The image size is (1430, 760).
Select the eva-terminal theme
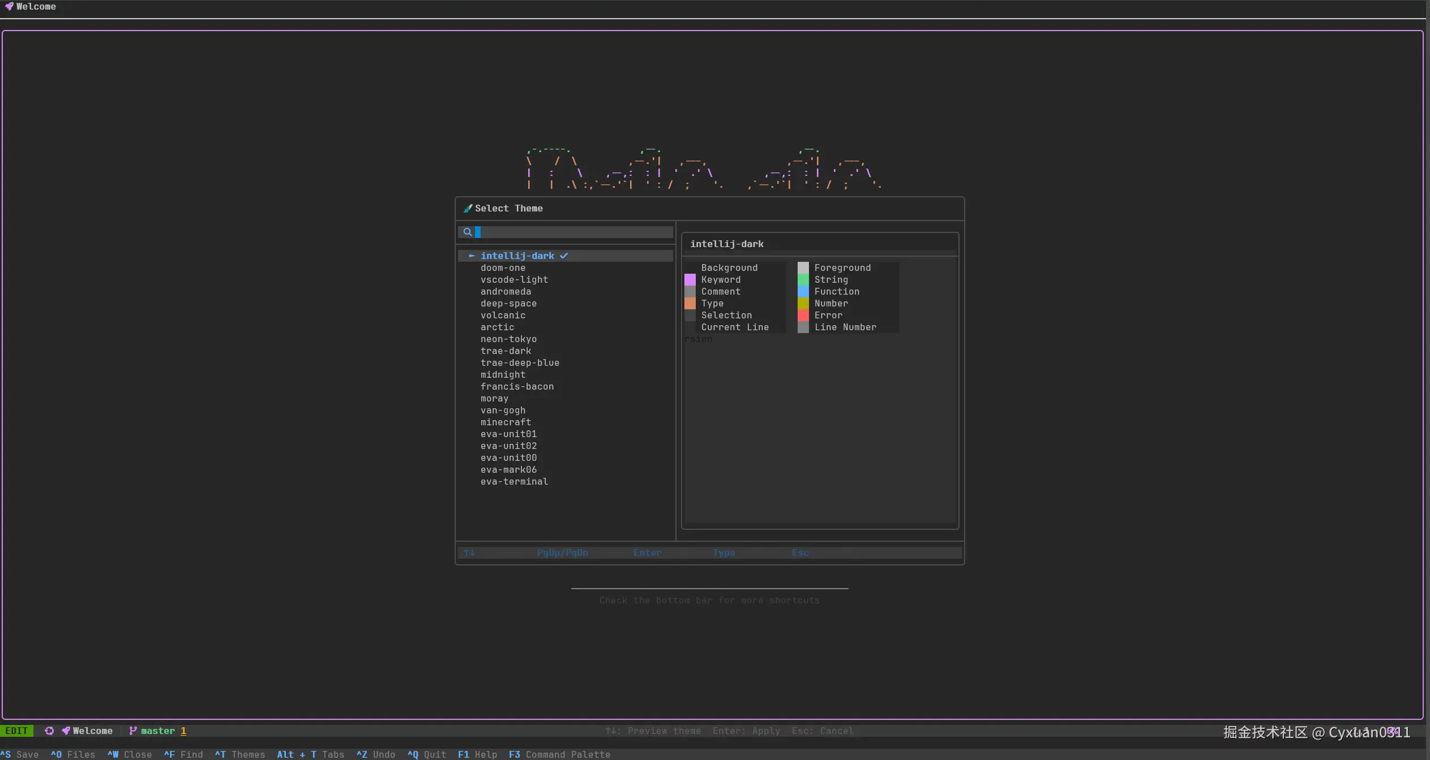tap(514, 482)
